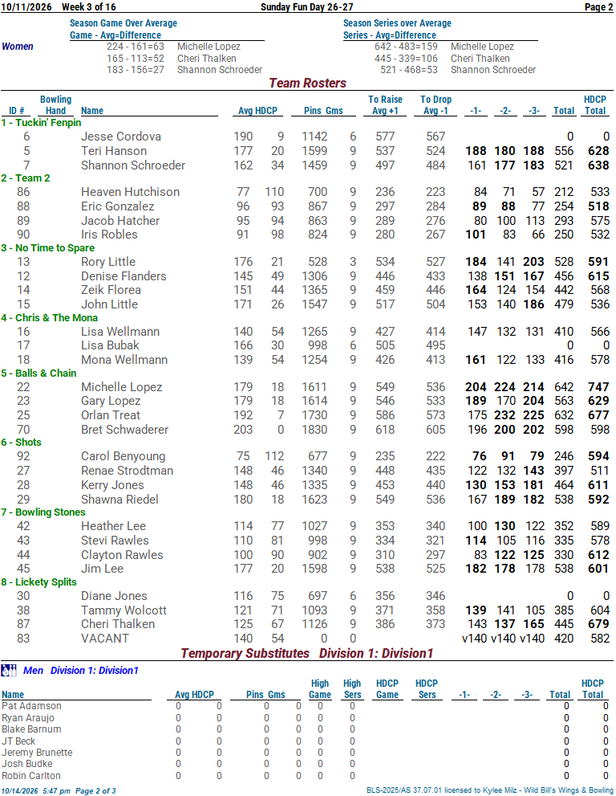Image resolution: width=616 pixels, height=796 pixels.
Task: Click the '8 - Lickety Splits' heading
Action: [38, 582]
